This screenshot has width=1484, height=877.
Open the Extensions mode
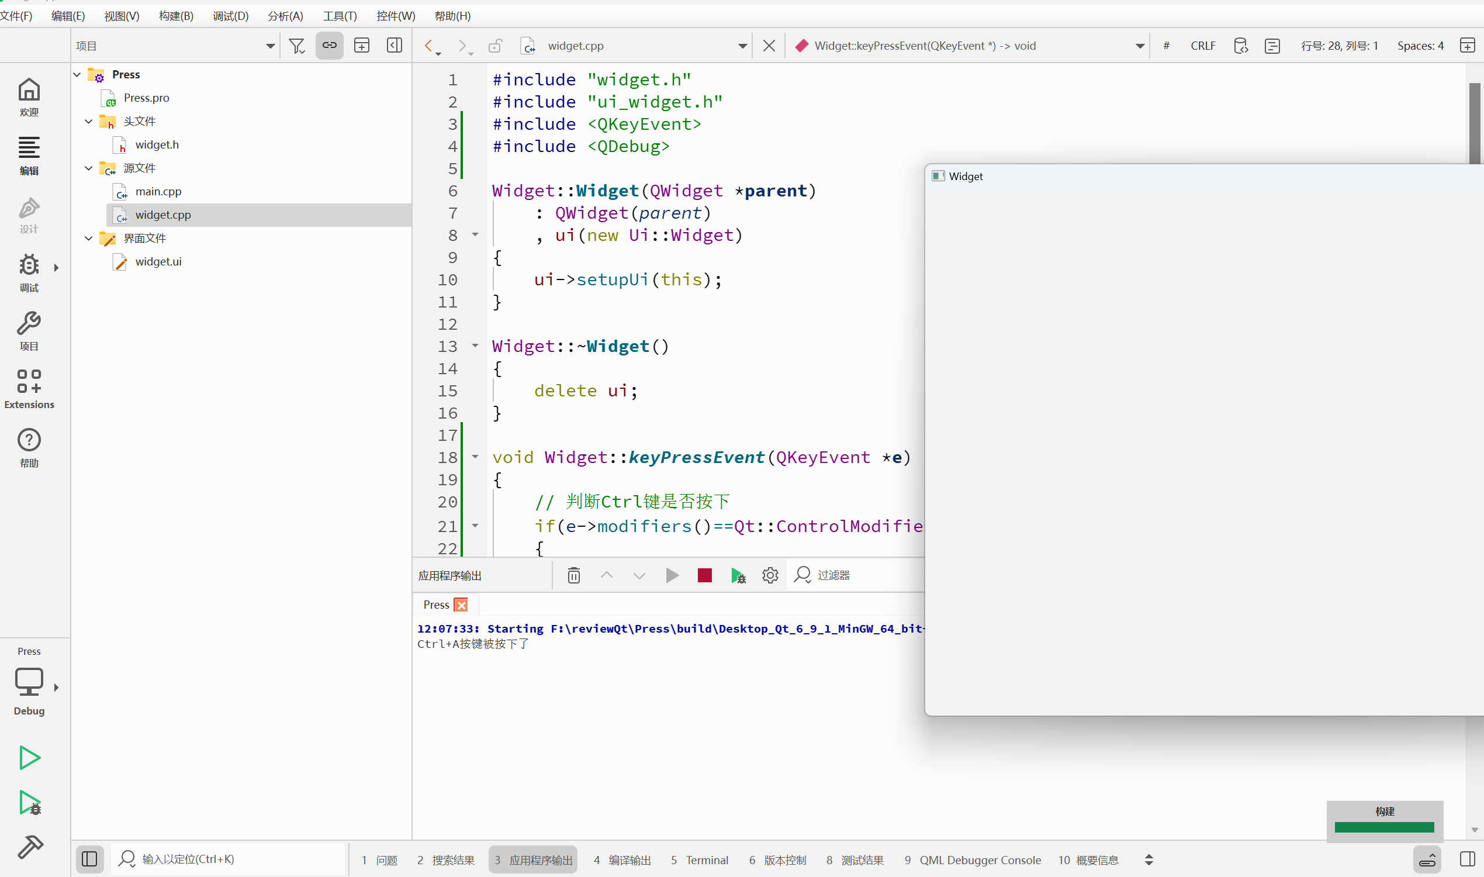(29, 388)
